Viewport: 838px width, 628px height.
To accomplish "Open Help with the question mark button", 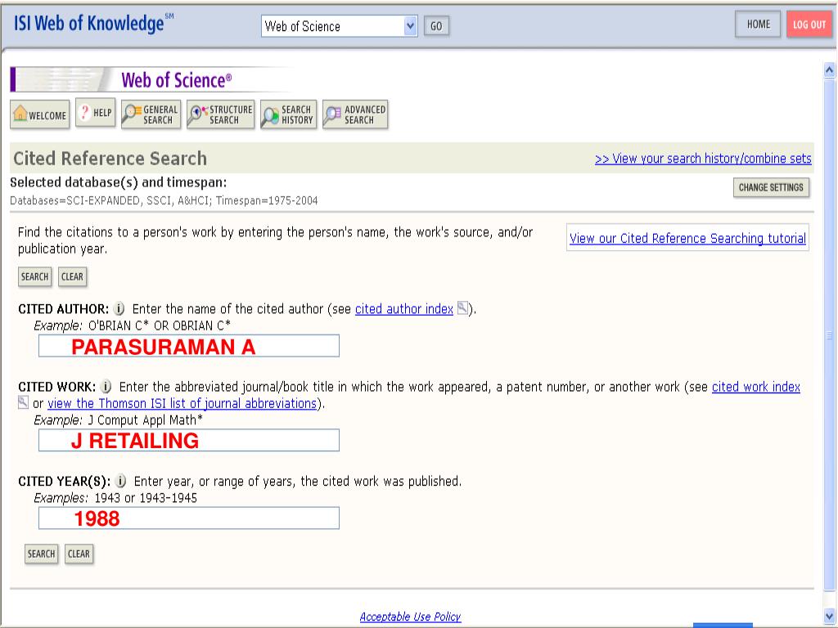I will click(x=95, y=112).
